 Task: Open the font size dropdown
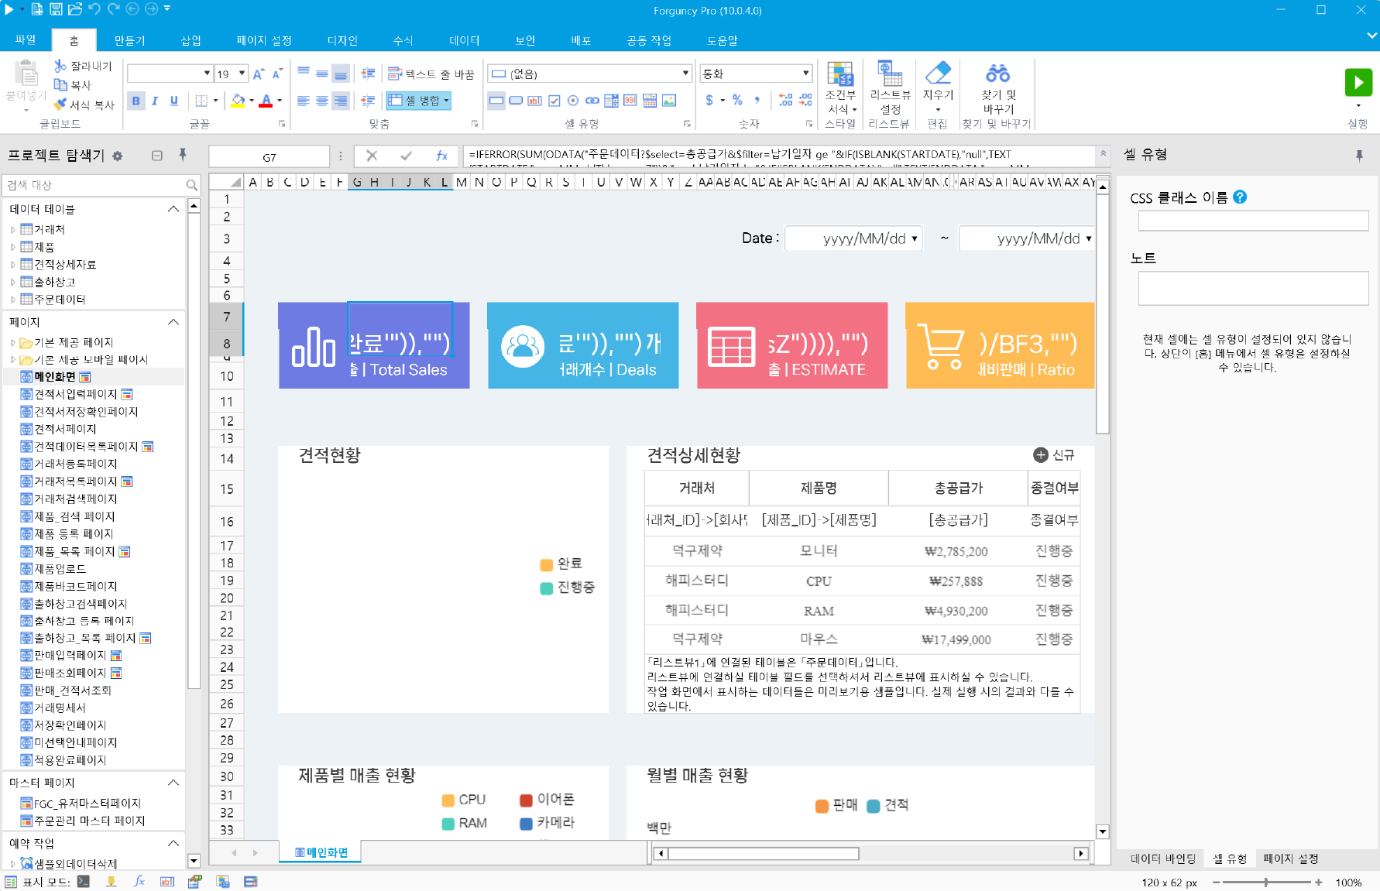242,74
